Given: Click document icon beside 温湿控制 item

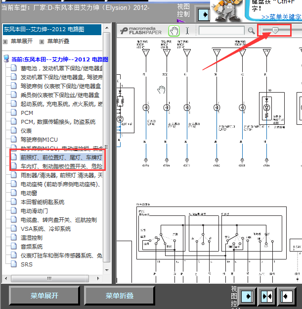Looking at the screenshot, I should click(x=13, y=237).
